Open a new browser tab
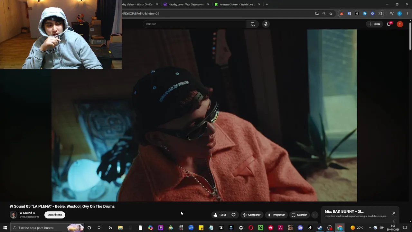Screen dimensions: 412x232 point(267,5)
